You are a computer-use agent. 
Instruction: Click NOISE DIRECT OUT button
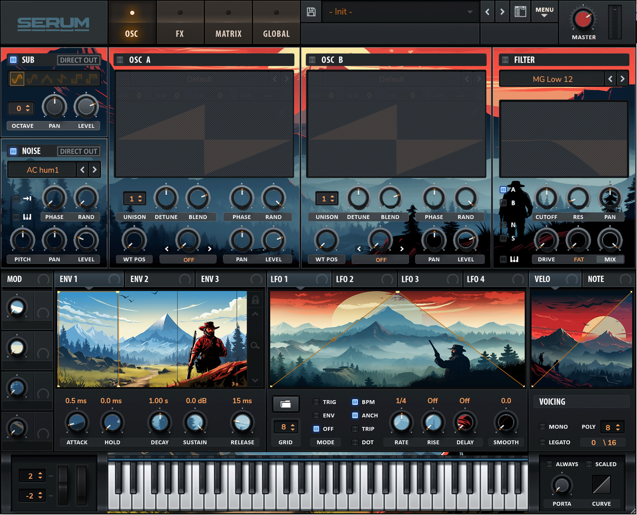click(78, 151)
